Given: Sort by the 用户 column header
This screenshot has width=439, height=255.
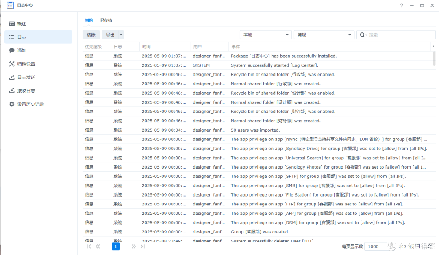Looking at the screenshot, I should [x=210, y=47].
